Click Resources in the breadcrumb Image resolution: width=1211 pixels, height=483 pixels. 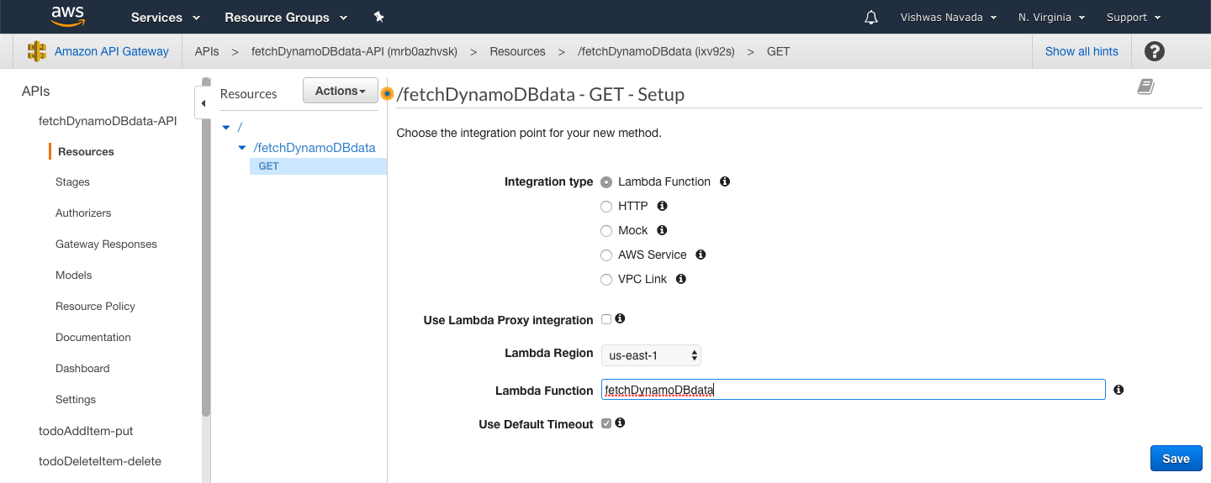coord(517,51)
